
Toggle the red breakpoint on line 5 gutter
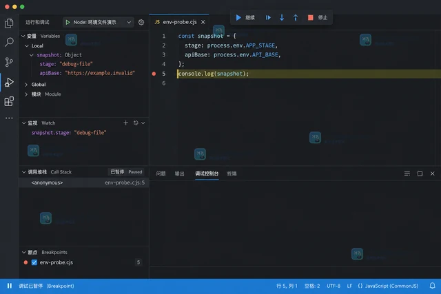(154, 74)
